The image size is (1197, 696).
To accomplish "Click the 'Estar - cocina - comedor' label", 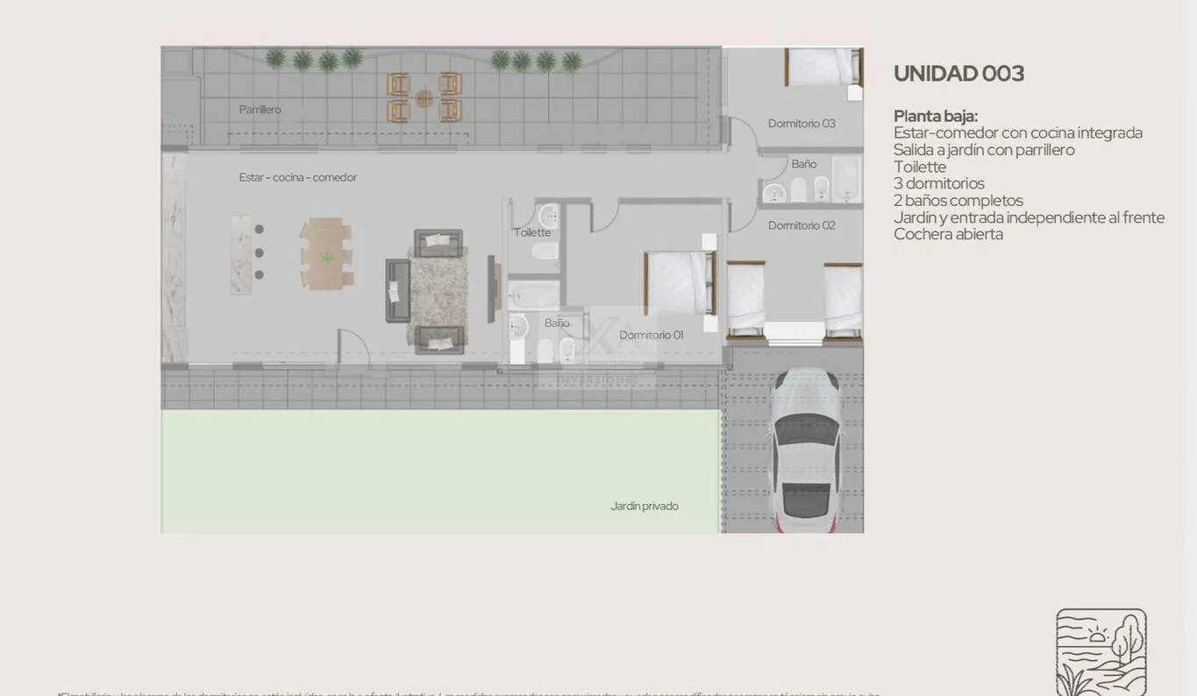I will [297, 177].
